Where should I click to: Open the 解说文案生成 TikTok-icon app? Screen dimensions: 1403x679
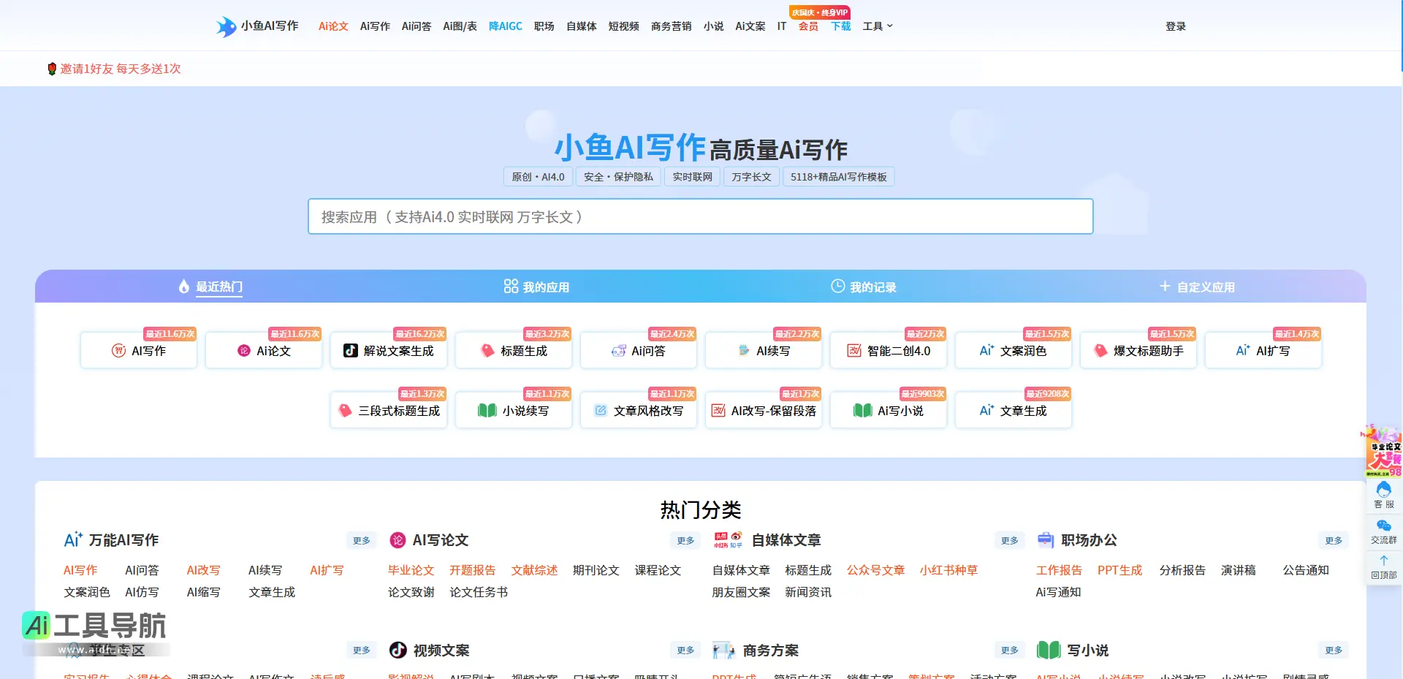pos(389,351)
